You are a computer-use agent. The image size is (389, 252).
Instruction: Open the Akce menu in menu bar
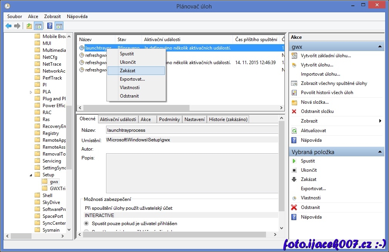33,17
